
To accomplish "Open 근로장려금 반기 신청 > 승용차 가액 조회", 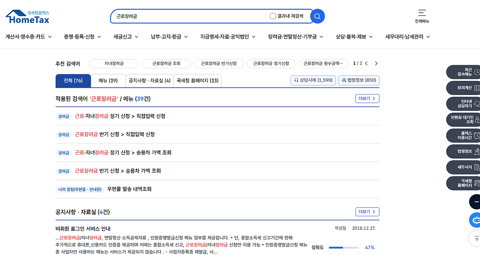I will coord(118,171).
